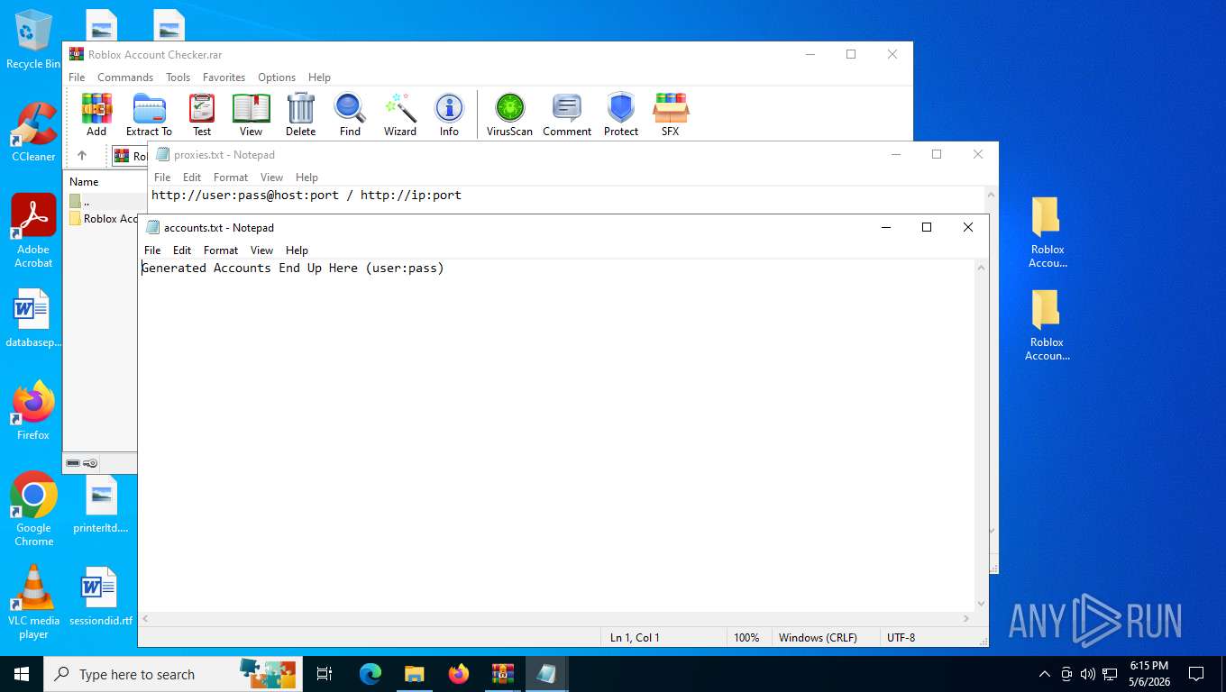Click the Ln 1, Col 1 status entry
Viewport: 1226px width, 692px height.
[x=635, y=637]
